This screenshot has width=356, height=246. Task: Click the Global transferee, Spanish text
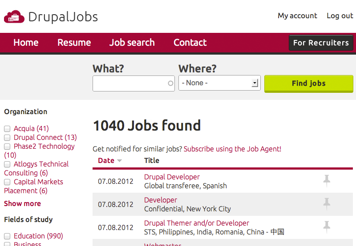pyautogui.click(x=186, y=186)
